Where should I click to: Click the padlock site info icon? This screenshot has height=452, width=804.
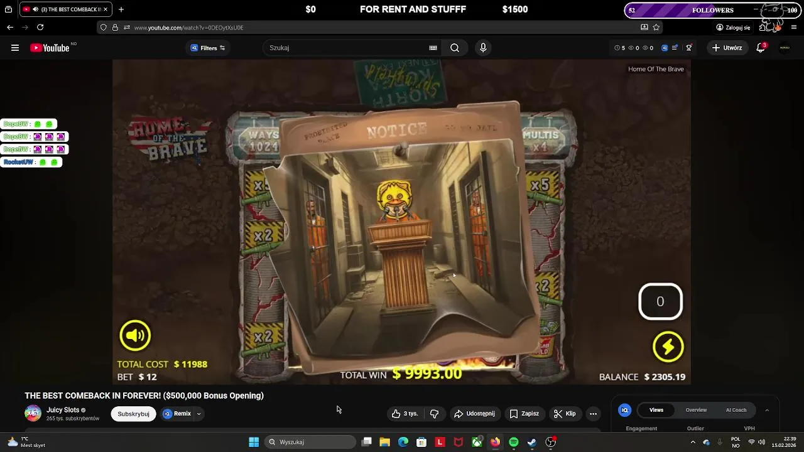coord(115,28)
